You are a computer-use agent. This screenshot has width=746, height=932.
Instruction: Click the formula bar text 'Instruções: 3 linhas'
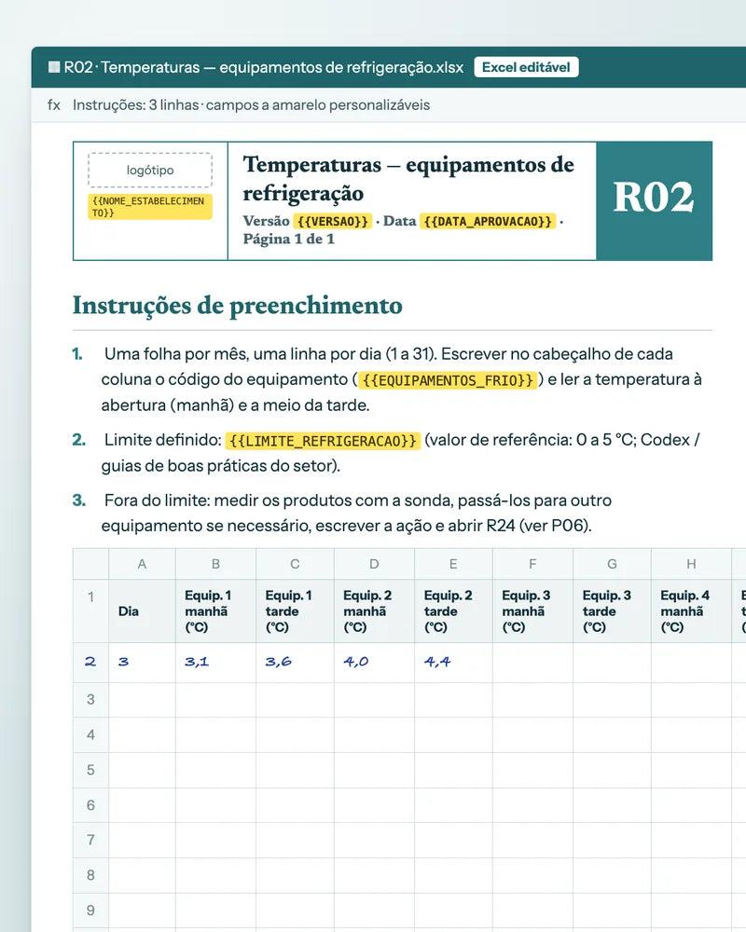tap(135, 105)
